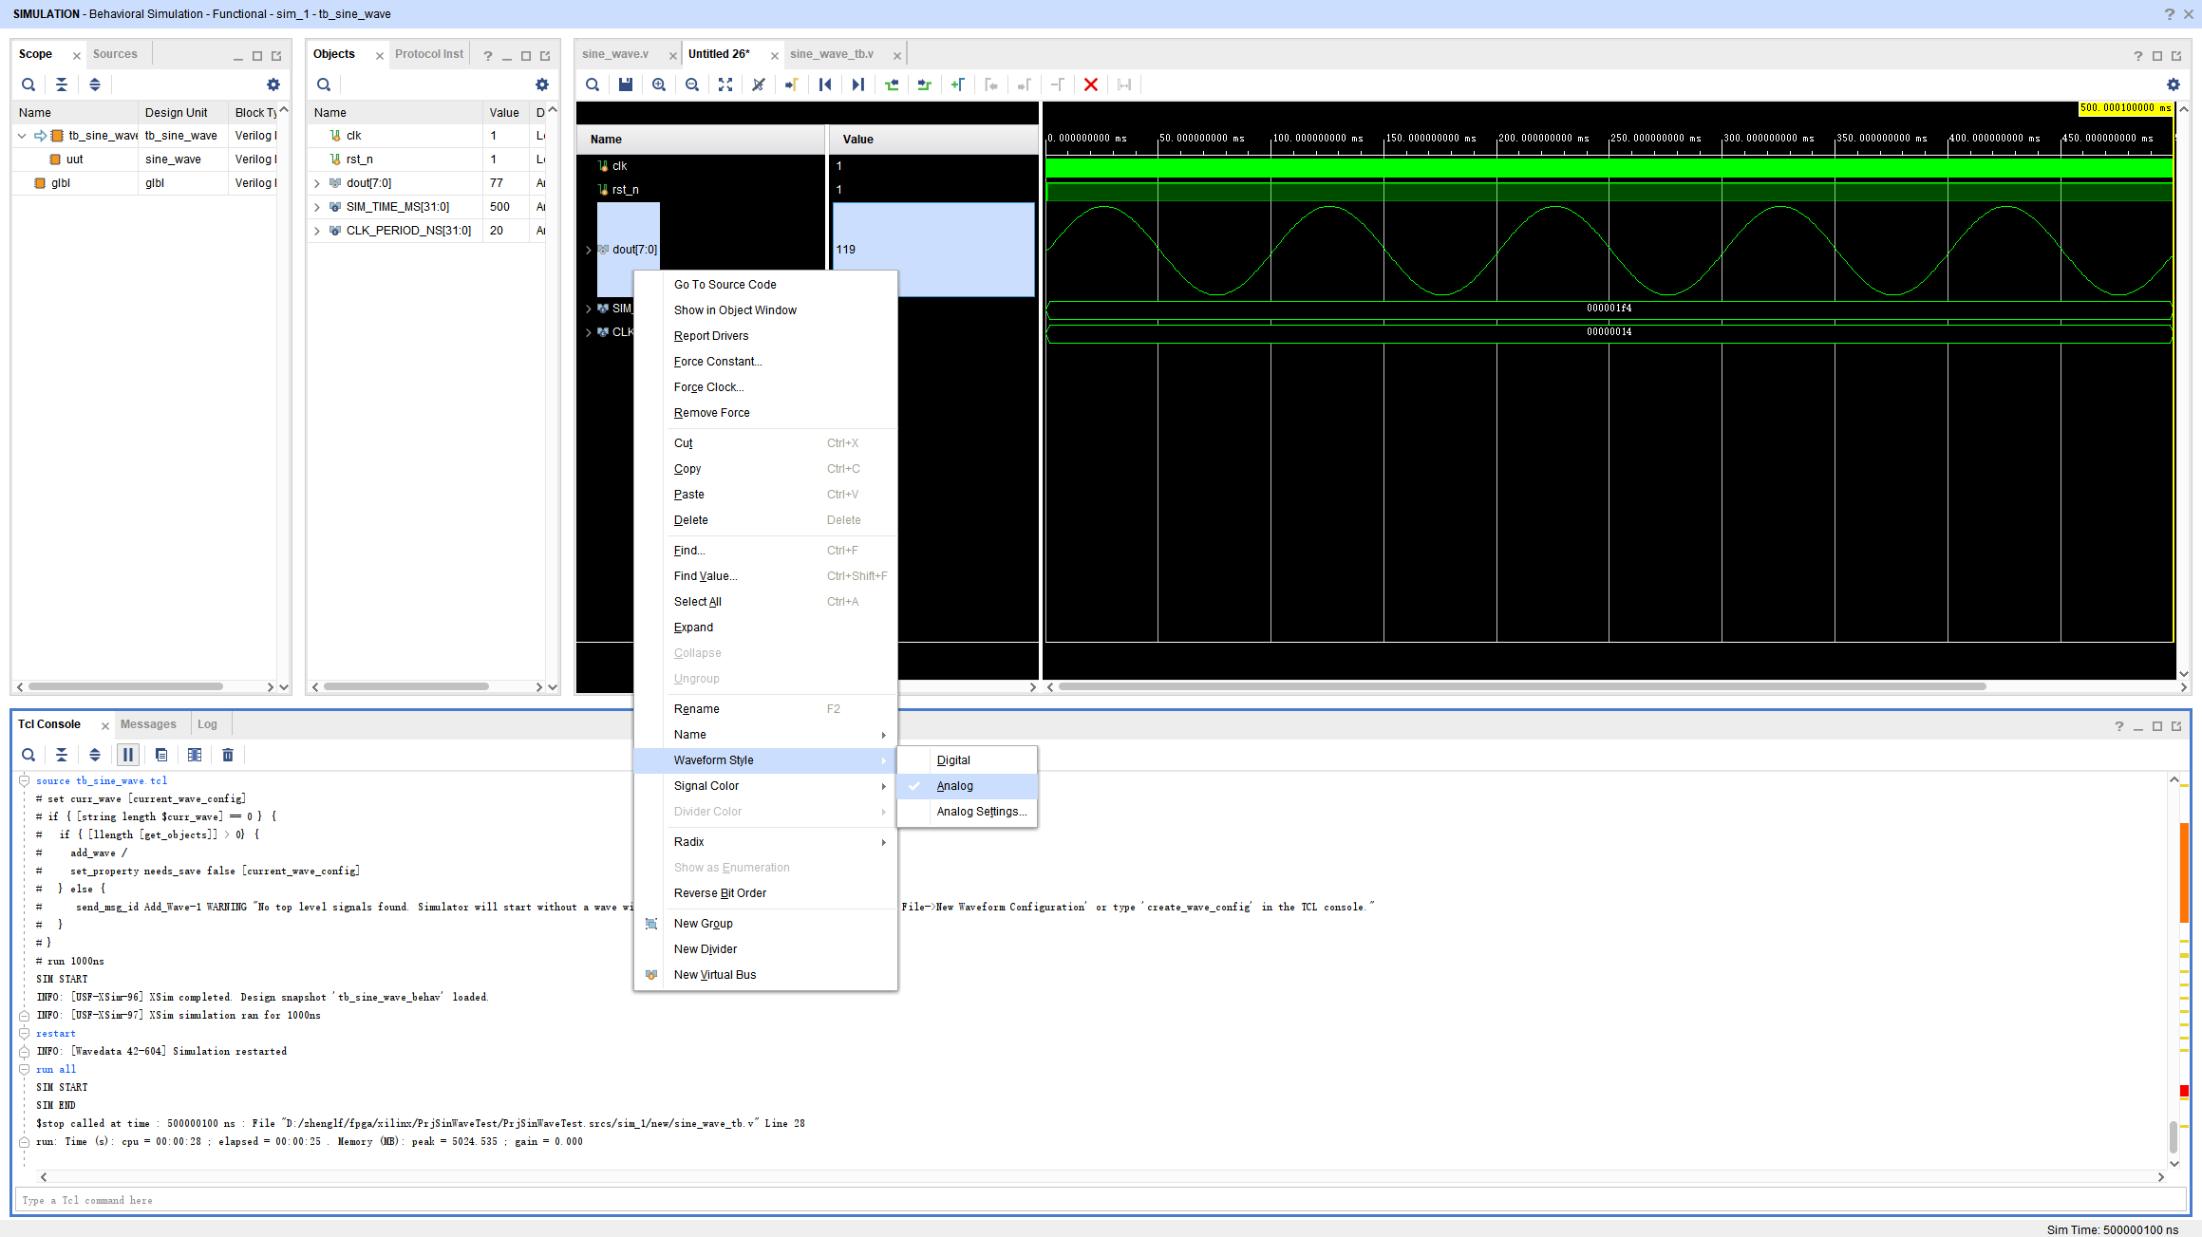
Task: Save the waveform configuration
Action: point(625,84)
